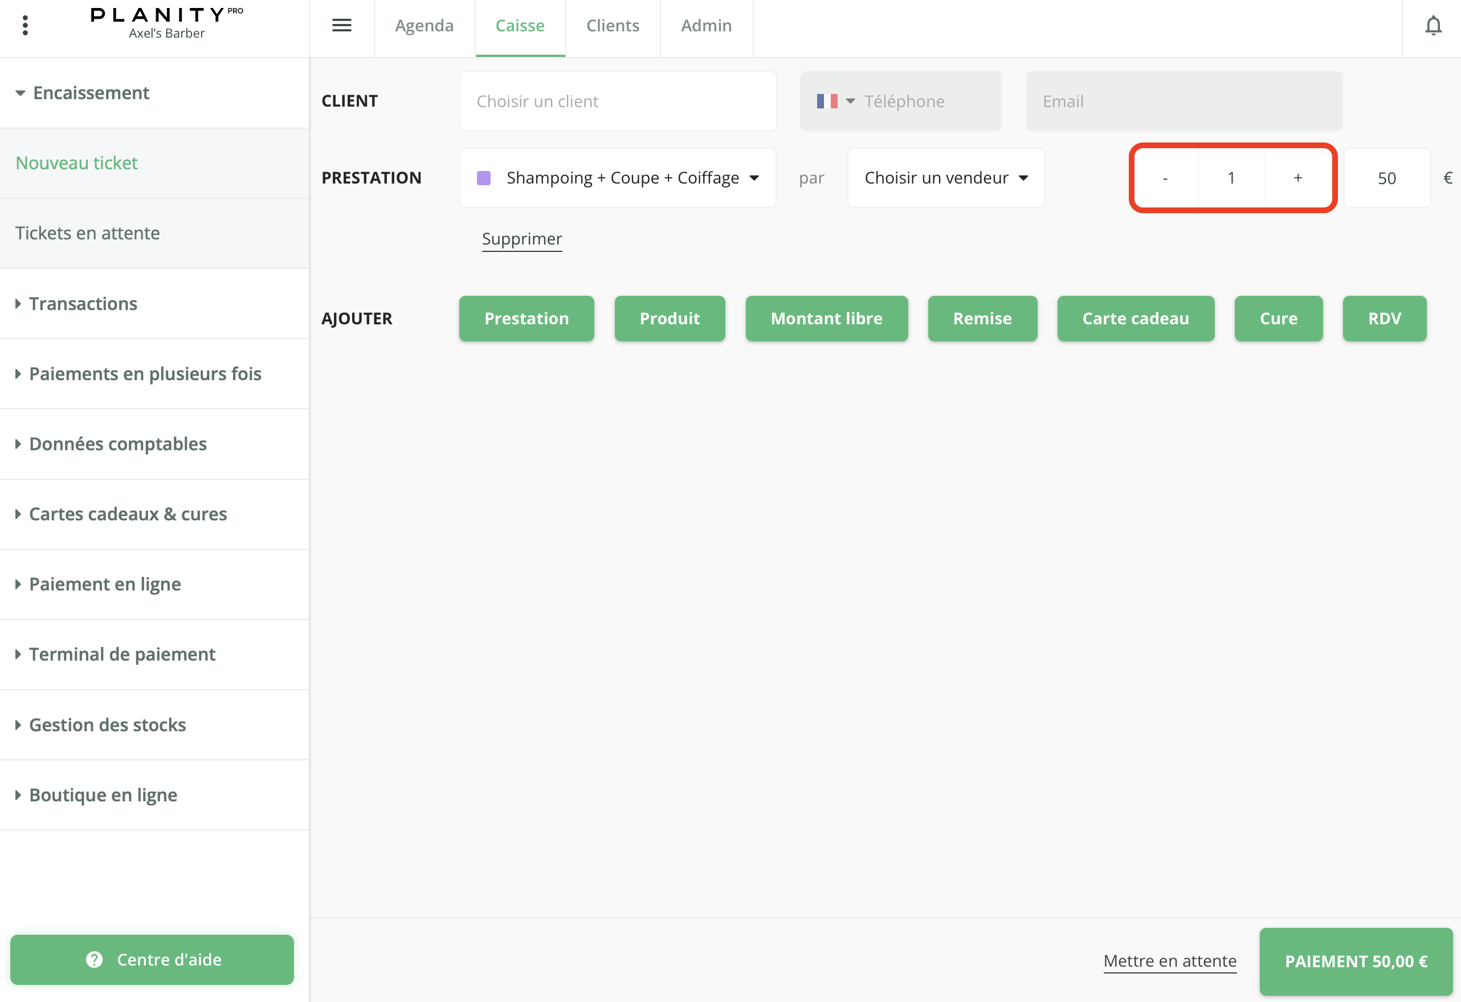Viewport: 1461px width, 1002px height.
Task: Expand Données comptables section
Action: 117,444
